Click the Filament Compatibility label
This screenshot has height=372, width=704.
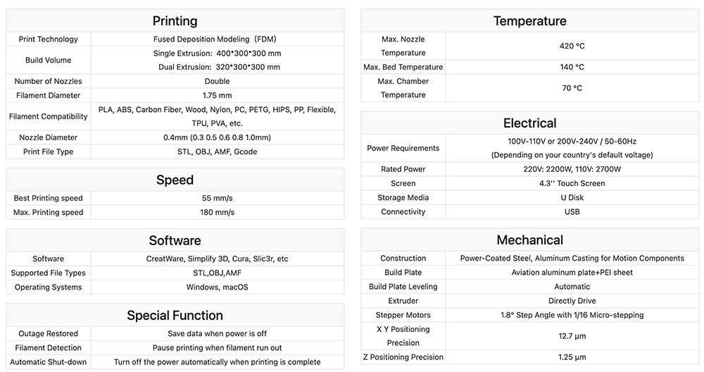tap(49, 116)
